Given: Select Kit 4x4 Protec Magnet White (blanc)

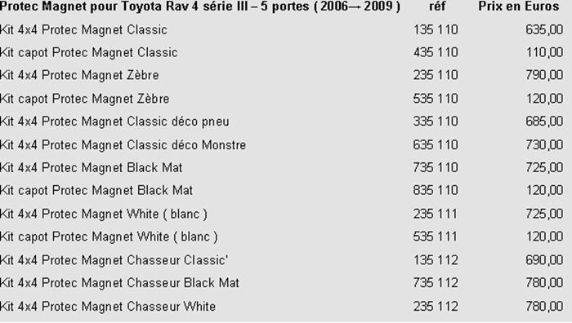Looking at the screenshot, I should (104, 214).
